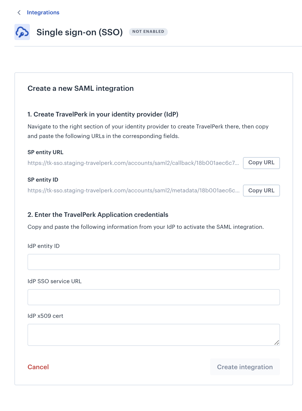
Task: Click the Single sign-on (SSO) heading
Action: [80, 32]
